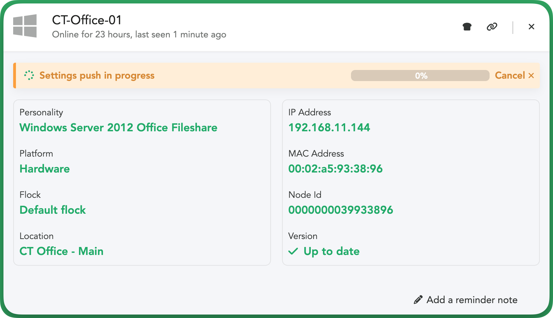This screenshot has height=318, width=553.
Task: Open the telephone icon in header
Action: coord(467,27)
